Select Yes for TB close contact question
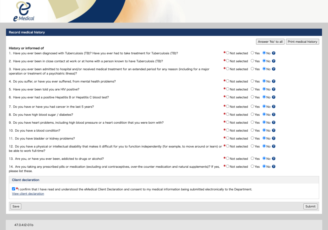Viewport: 328px width, 230px height. (x=252, y=61)
